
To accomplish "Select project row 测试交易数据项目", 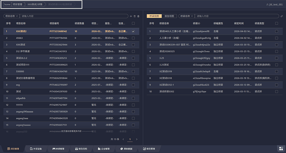I will (71, 78).
